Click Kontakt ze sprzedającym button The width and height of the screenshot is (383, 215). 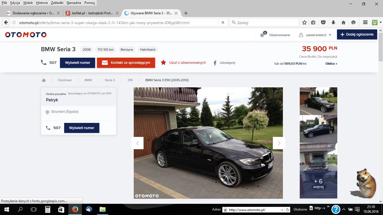pyautogui.click(x=126, y=63)
